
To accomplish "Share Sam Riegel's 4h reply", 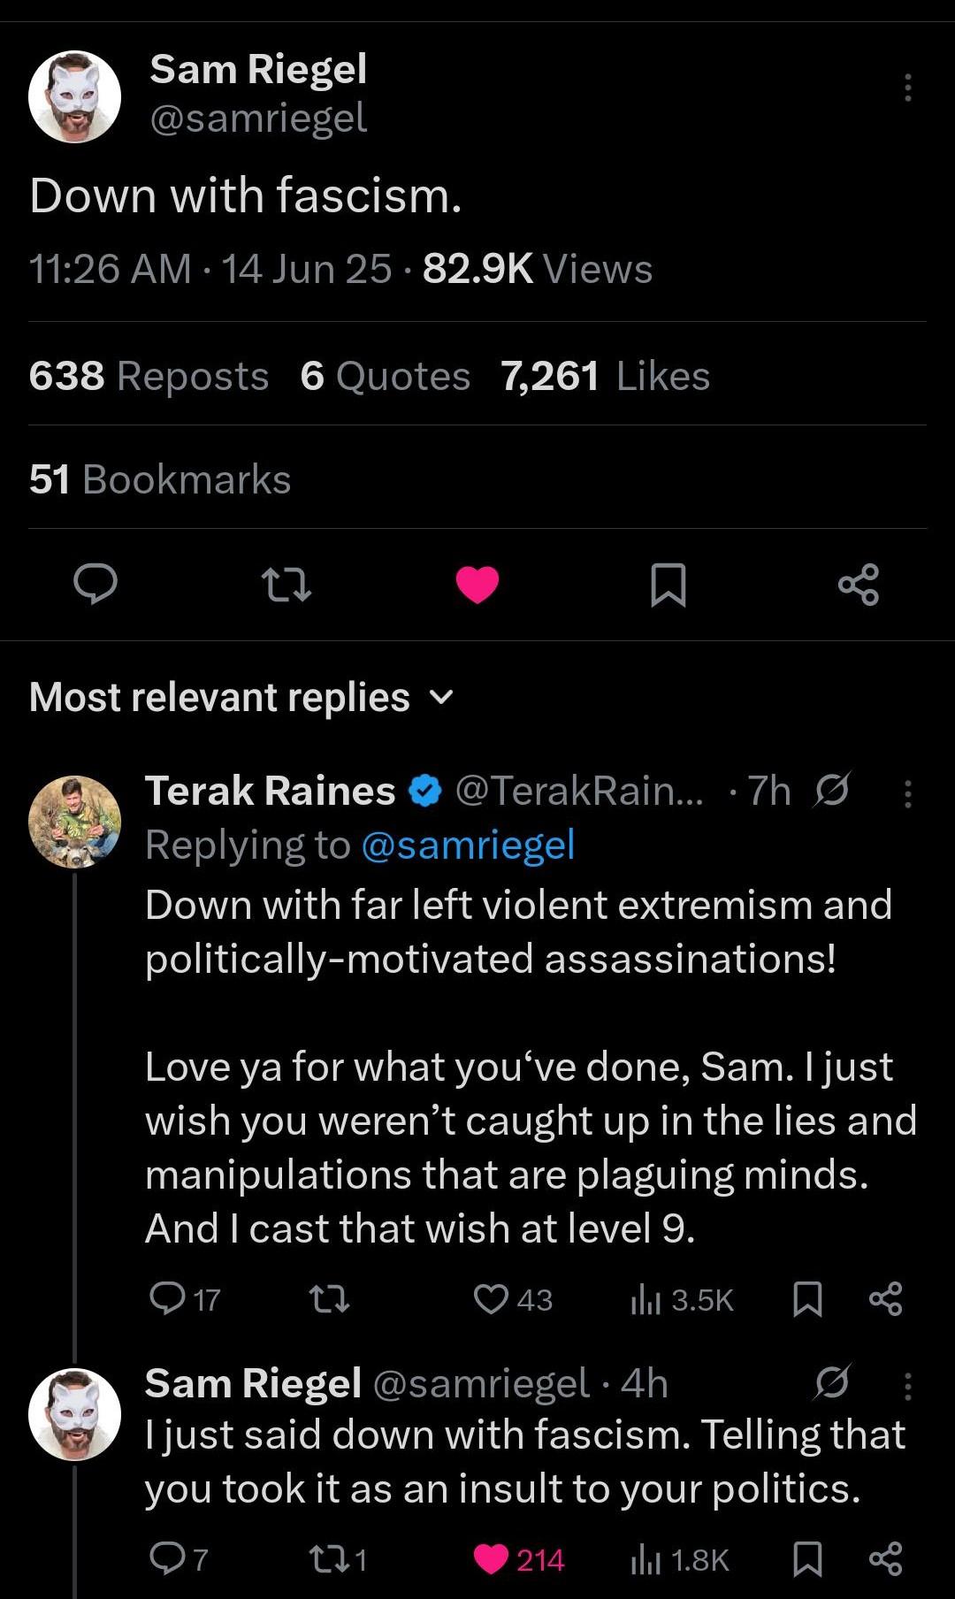I will 885,1559.
